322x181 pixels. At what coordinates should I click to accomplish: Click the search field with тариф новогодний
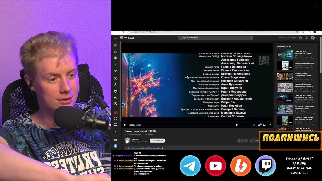point(216,38)
